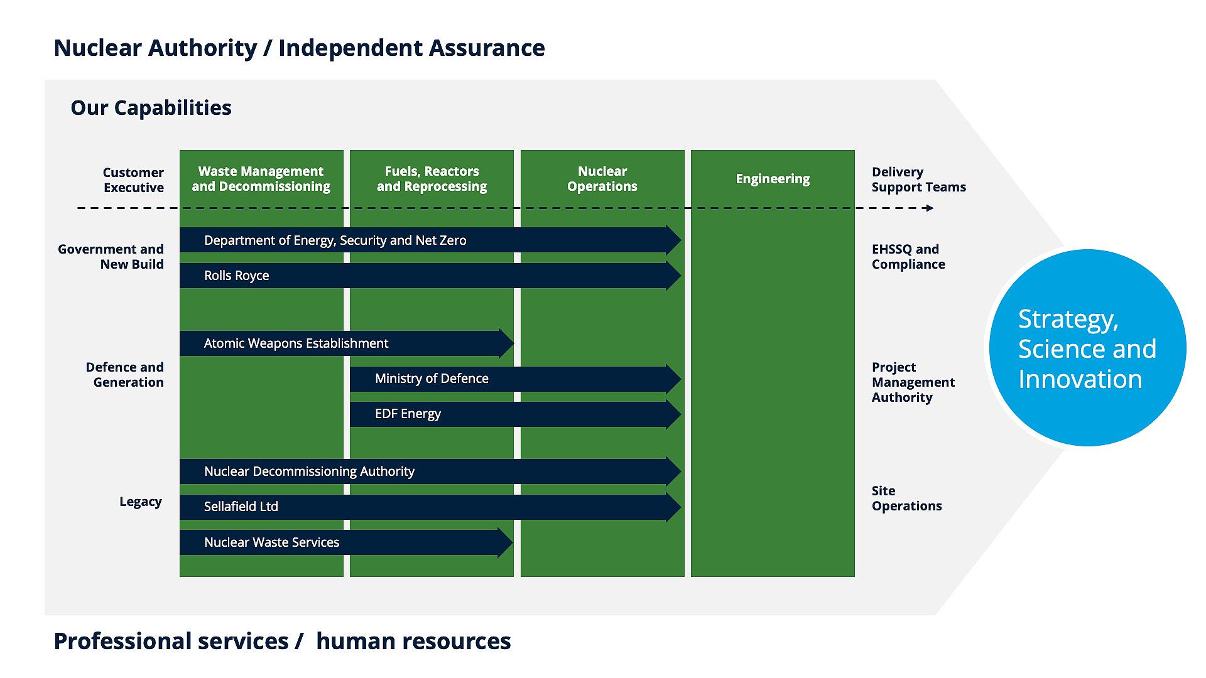The width and height of the screenshot is (1206, 678).
Task: Select the 'Delivery Support Teams' label
Action: pyautogui.click(x=919, y=180)
